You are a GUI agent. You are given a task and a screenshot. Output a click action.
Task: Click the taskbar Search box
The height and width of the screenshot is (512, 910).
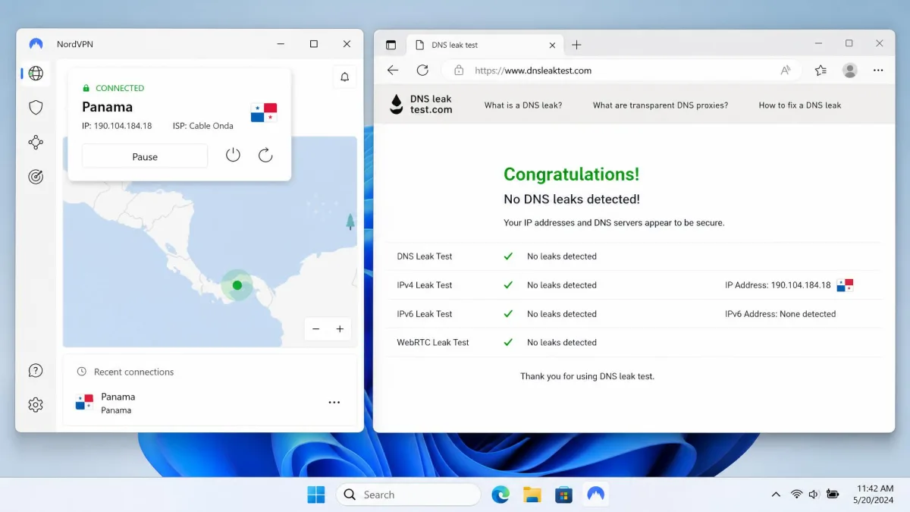409,495
